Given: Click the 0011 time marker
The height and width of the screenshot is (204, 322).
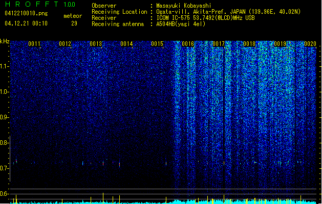Looking at the screenshot, I should pyautogui.click(x=34, y=44).
